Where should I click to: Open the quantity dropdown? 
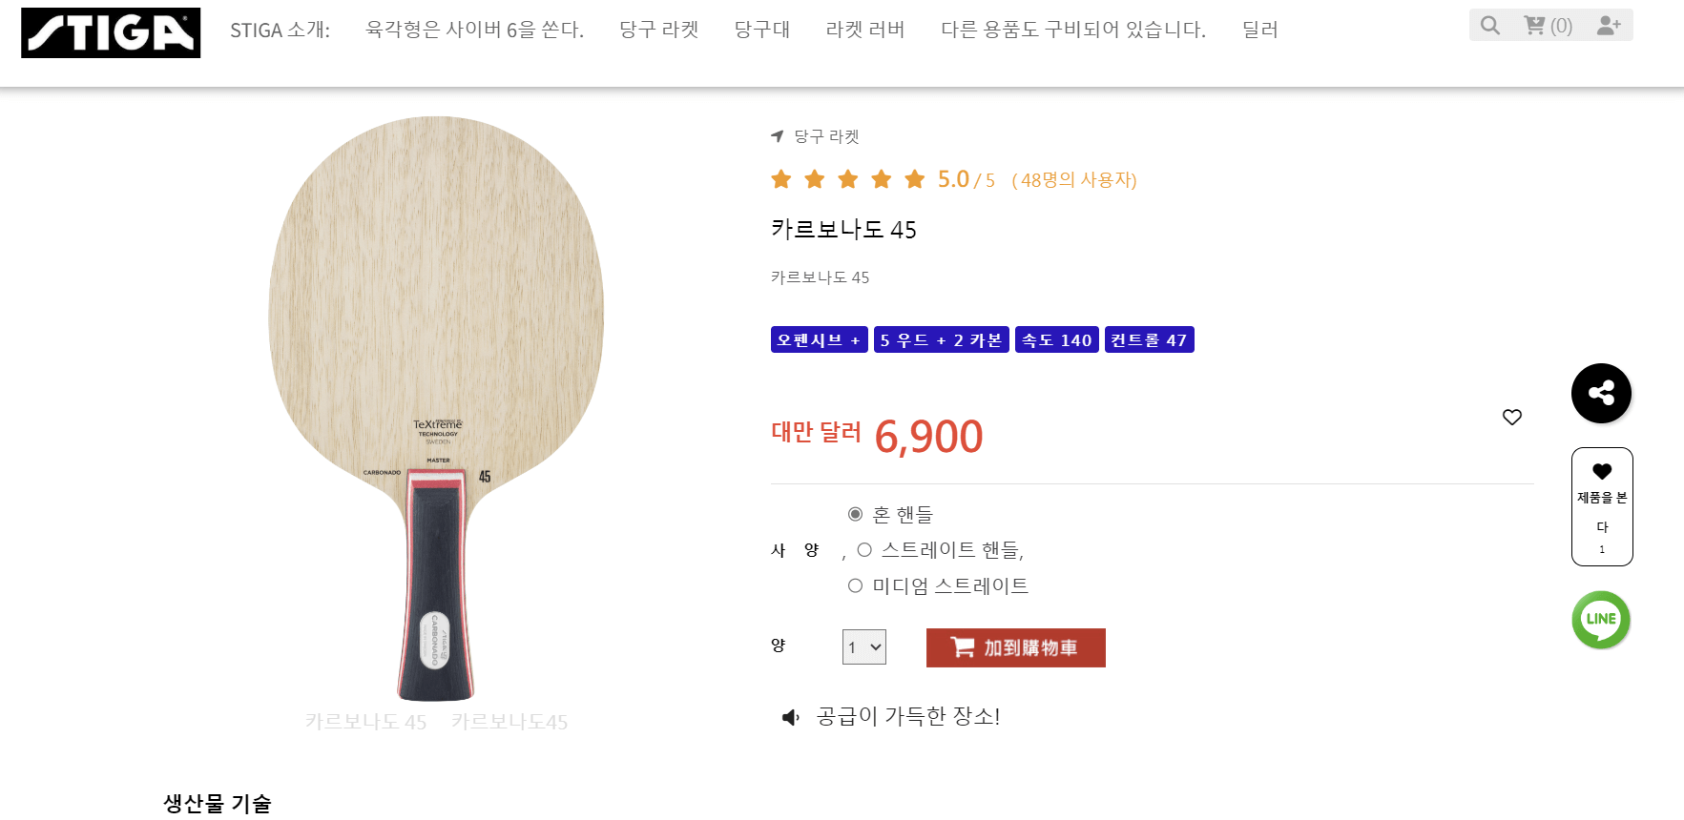pos(863,646)
